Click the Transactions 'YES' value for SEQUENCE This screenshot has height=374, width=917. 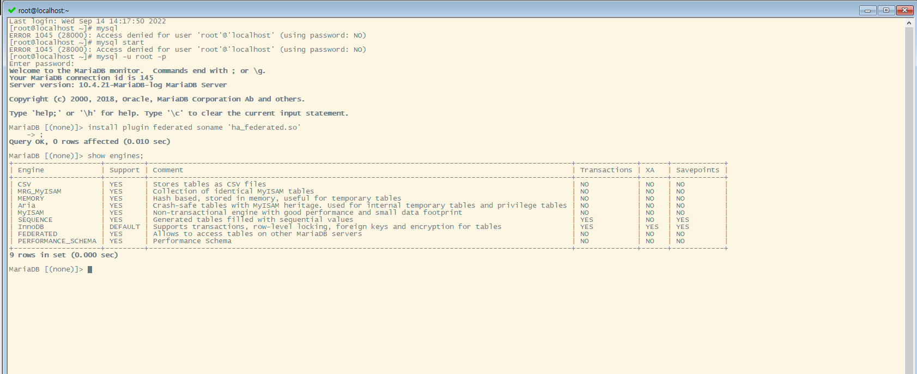click(x=587, y=220)
